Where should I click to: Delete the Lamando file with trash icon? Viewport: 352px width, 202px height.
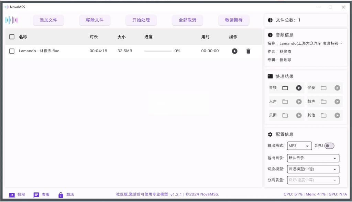click(248, 51)
